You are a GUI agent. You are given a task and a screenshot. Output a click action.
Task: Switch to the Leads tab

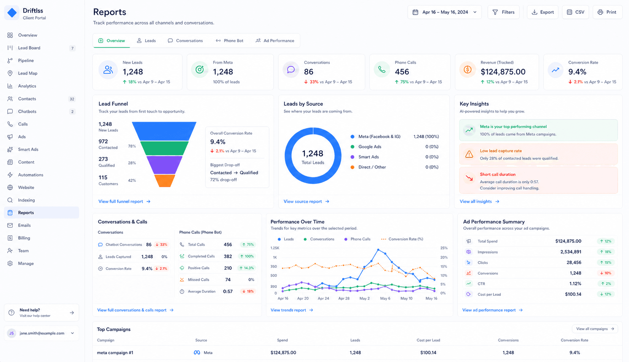point(146,41)
